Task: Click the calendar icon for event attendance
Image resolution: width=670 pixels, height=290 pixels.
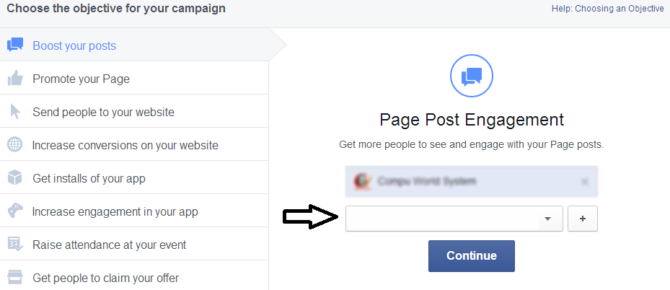Action: point(15,245)
